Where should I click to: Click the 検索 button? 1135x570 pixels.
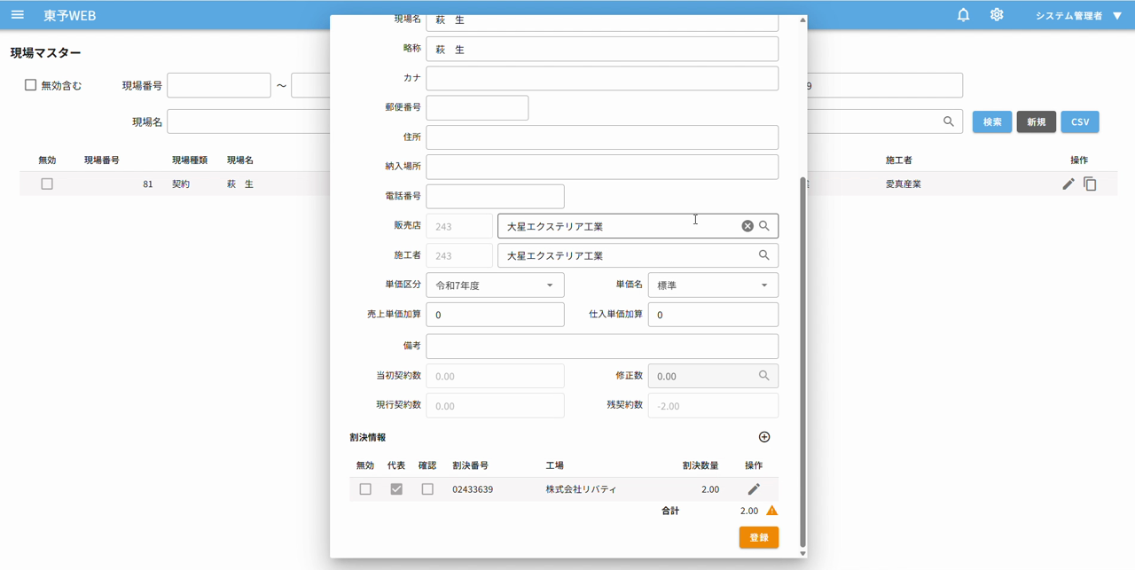(x=992, y=122)
